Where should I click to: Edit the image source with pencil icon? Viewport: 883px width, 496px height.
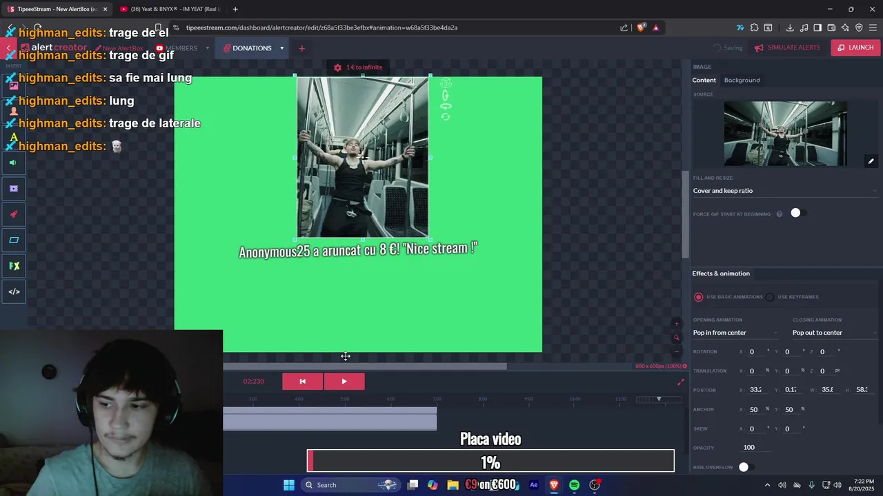871,161
